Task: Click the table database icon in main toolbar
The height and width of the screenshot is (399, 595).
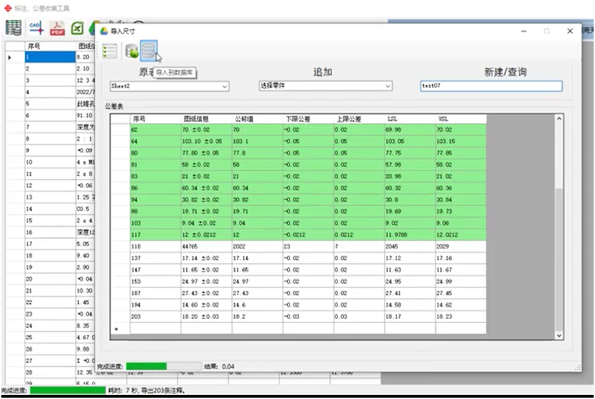Action: pyautogui.click(x=13, y=28)
